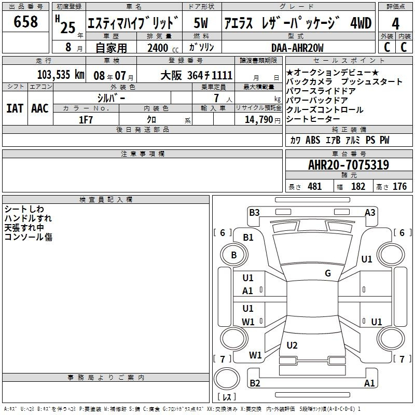Select the B3 mark on the front bumper
This screenshot has height=415, width=415.
pyautogui.click(x=254, y=213)
